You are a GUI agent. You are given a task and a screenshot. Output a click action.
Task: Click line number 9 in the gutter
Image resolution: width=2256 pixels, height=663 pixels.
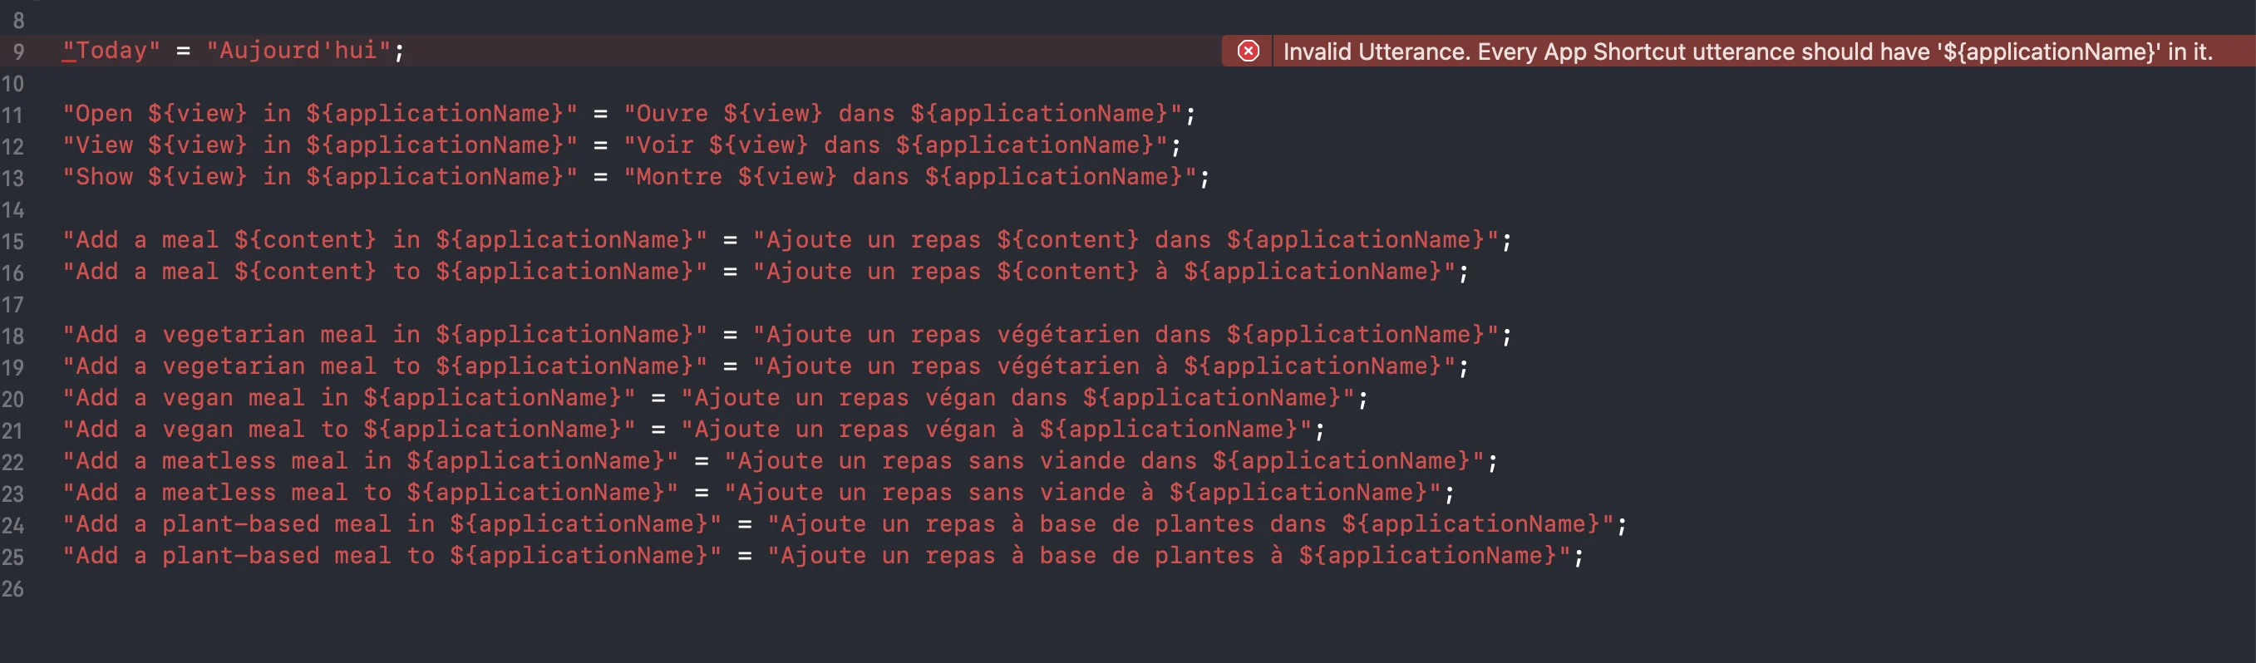click(x=18, y=52)
